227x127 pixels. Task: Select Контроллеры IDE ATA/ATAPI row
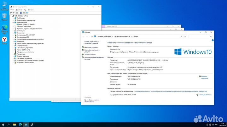pyautogui.click(x=26, y=35)
